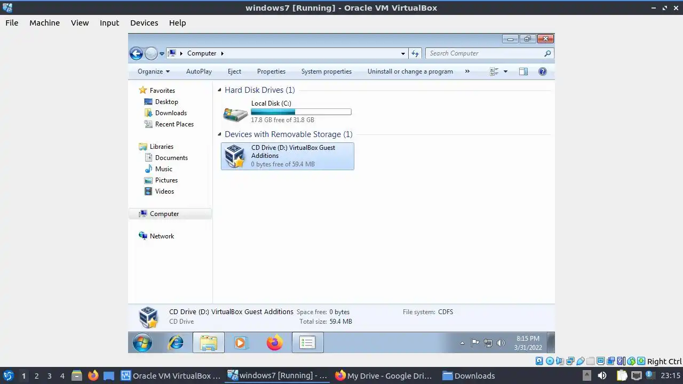Click host panel volume speaker icon

[x=601, y=375]
